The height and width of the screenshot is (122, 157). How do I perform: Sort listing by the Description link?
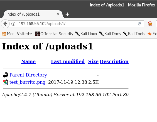pyautogui.click(x=114, y=61)
